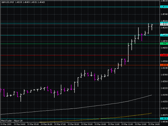Screen dimensions: 168x126
Task: Click the 1.42900 price scale value
Action: (x=164, y=75)
